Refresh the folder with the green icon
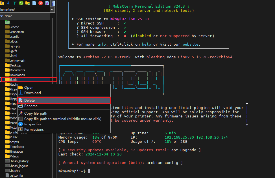Image resolution: width=275 pixels, height=178 pixels. 21,3
